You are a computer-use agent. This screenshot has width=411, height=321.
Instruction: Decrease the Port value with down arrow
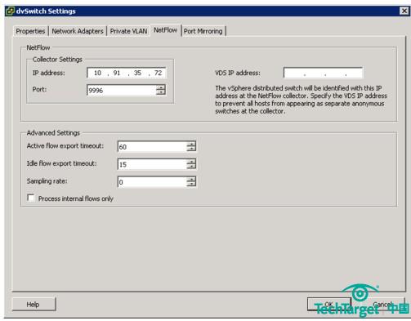pyautogui.click(x=161, y=92)
